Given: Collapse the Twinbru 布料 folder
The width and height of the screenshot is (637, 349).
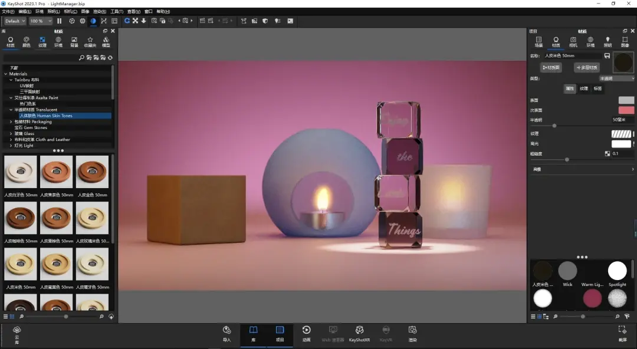Looking at the screenshot, I should (11, 80).
